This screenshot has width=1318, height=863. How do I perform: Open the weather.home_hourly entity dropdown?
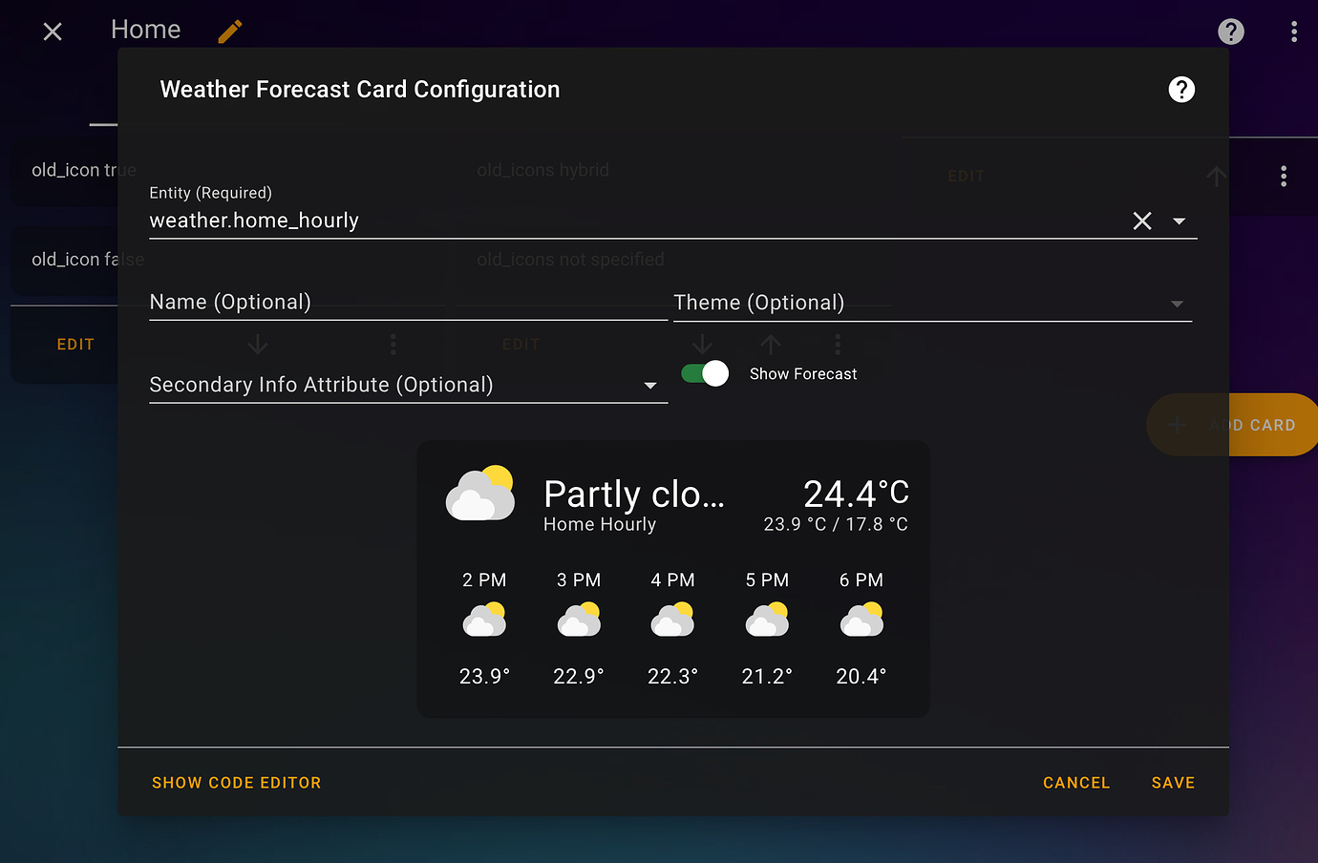point(1179,221)
